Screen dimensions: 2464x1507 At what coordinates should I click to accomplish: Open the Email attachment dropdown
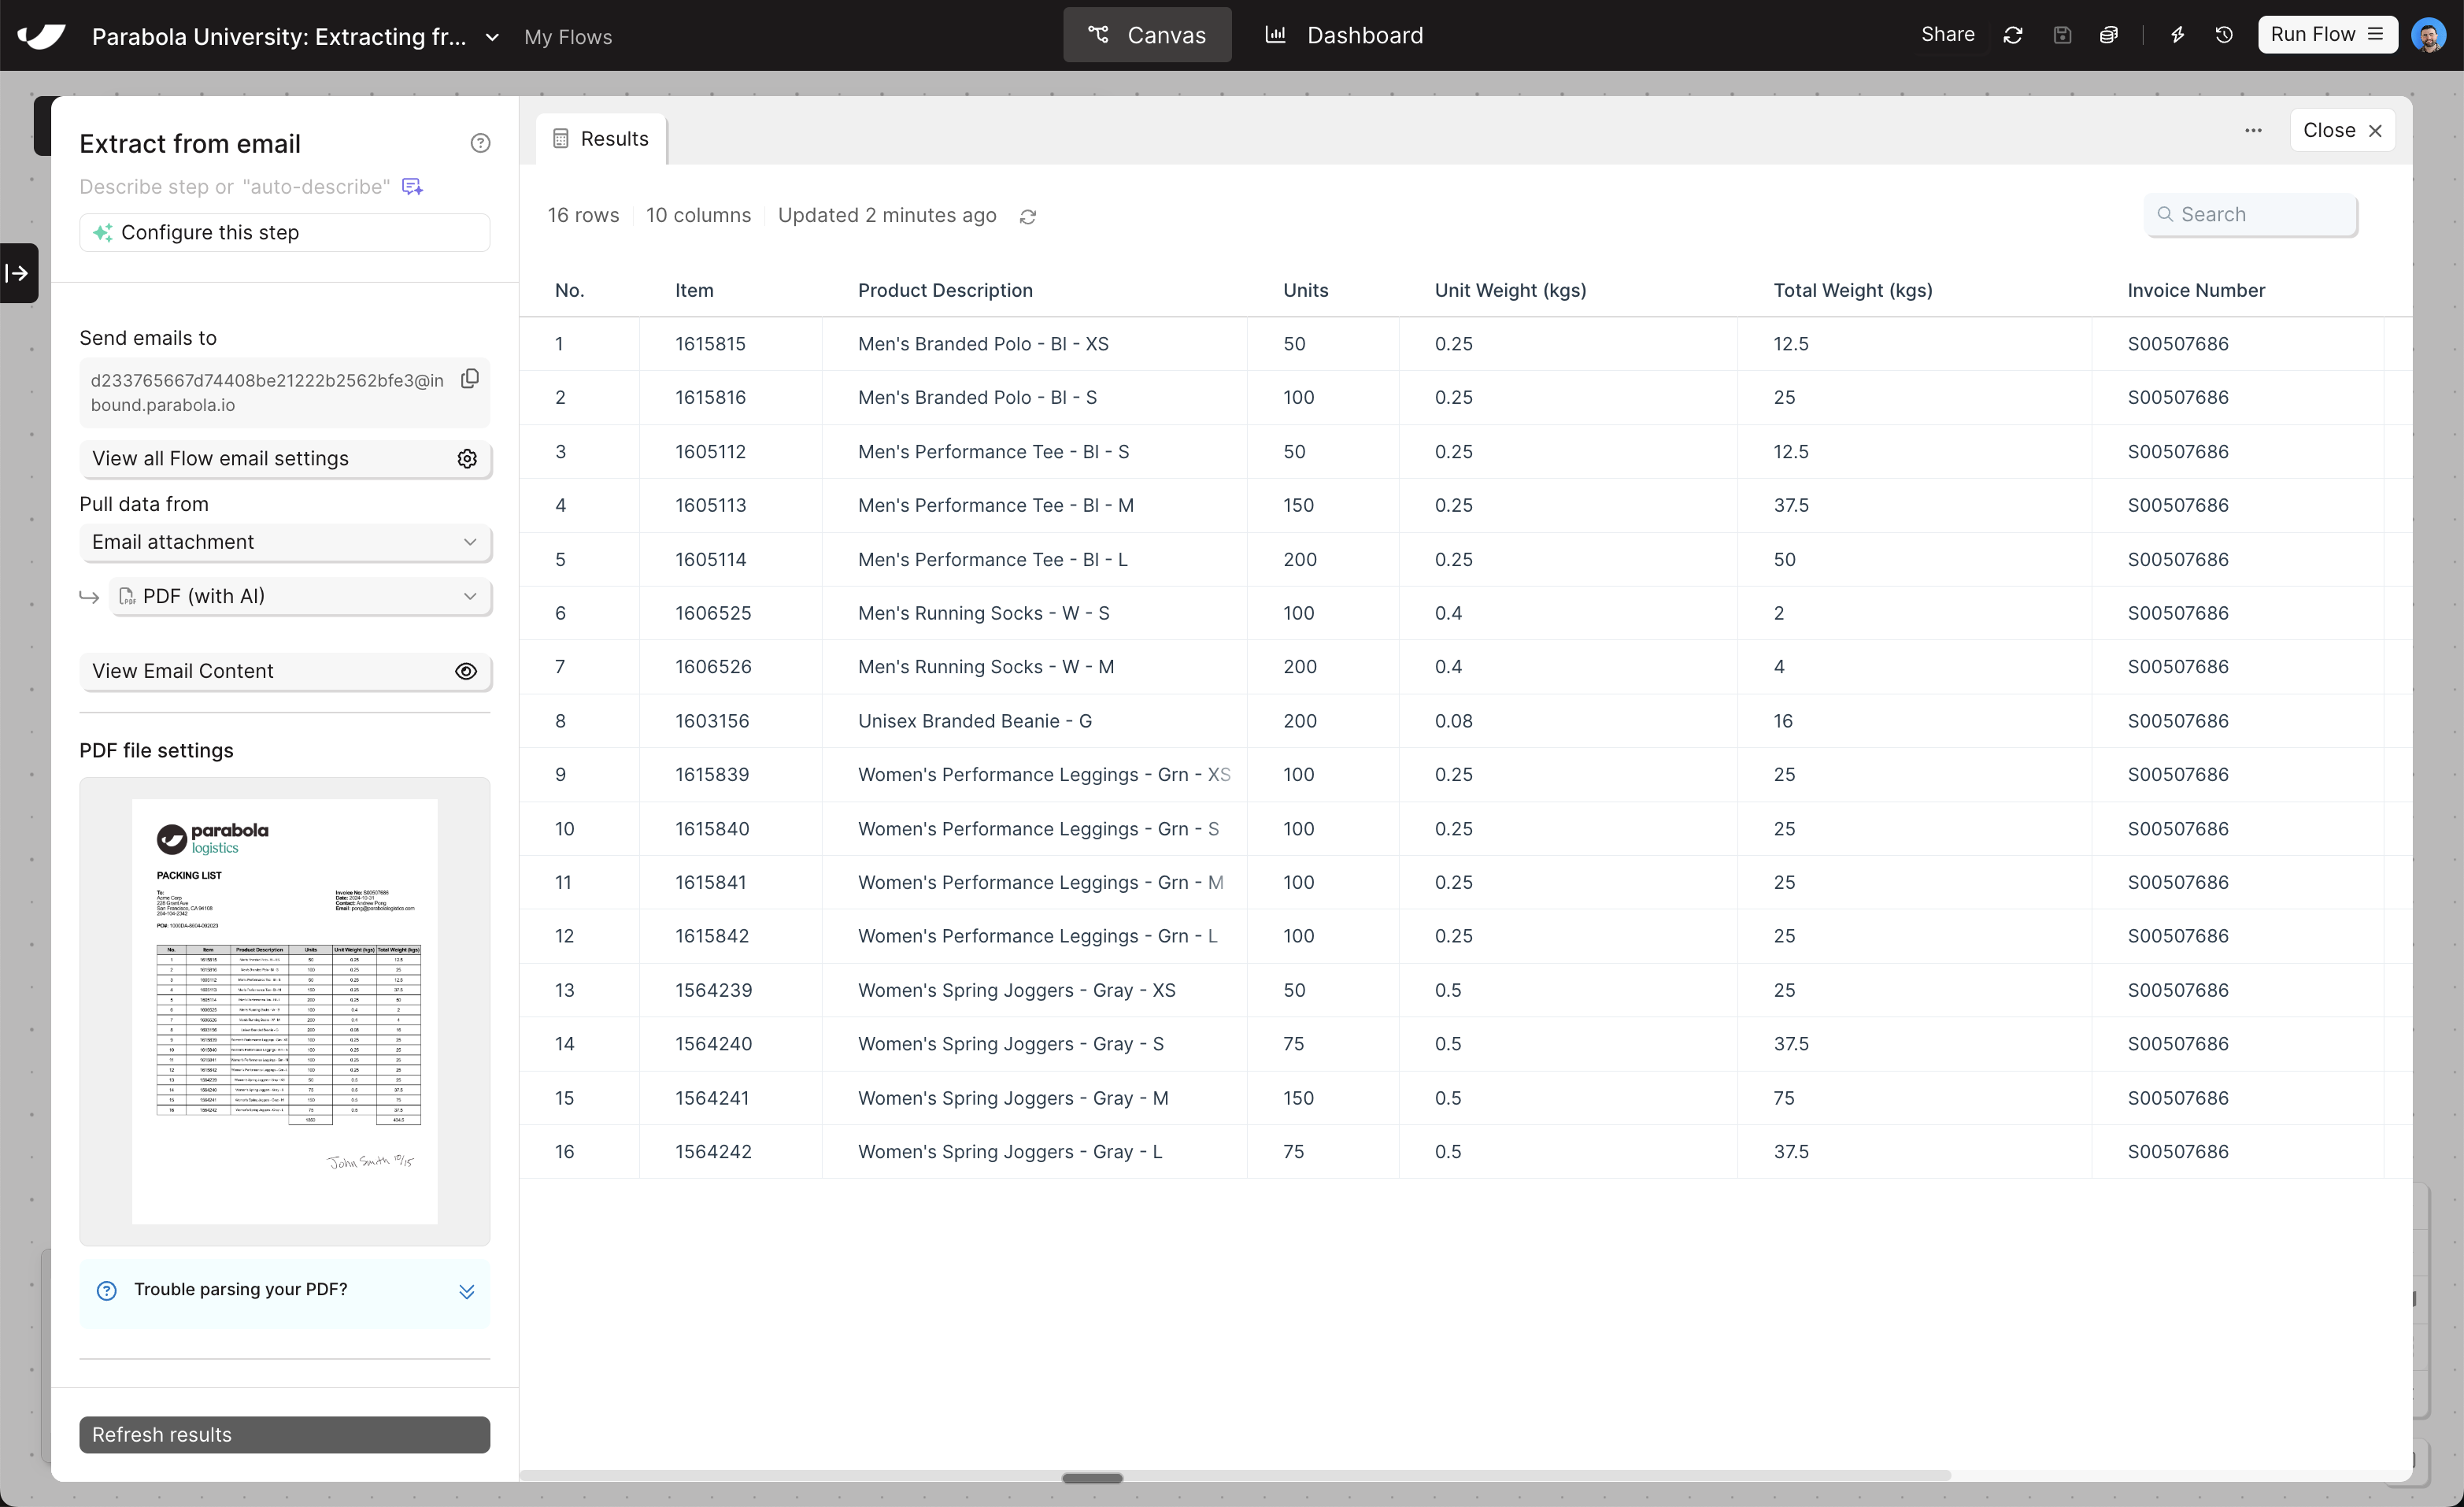point(285,542)
